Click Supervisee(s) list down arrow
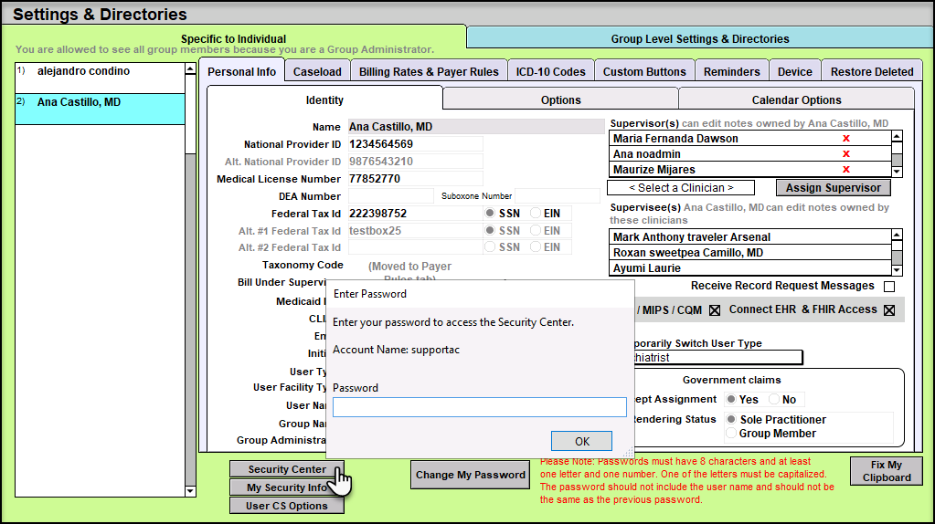935x524 pixels. pyautogui.click(x=897, y=269)
